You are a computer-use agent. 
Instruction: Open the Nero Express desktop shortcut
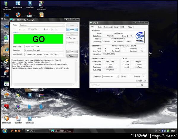[6, 74]
